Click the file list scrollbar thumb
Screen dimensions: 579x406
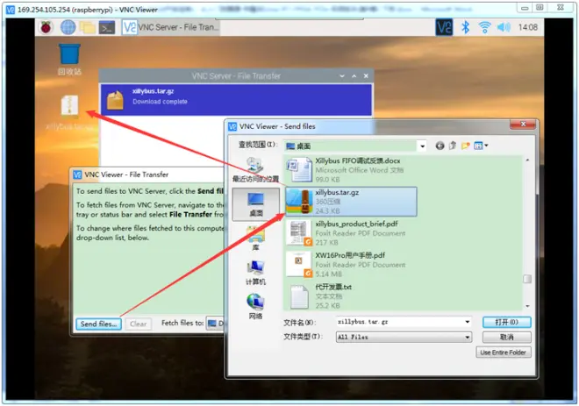527,279
